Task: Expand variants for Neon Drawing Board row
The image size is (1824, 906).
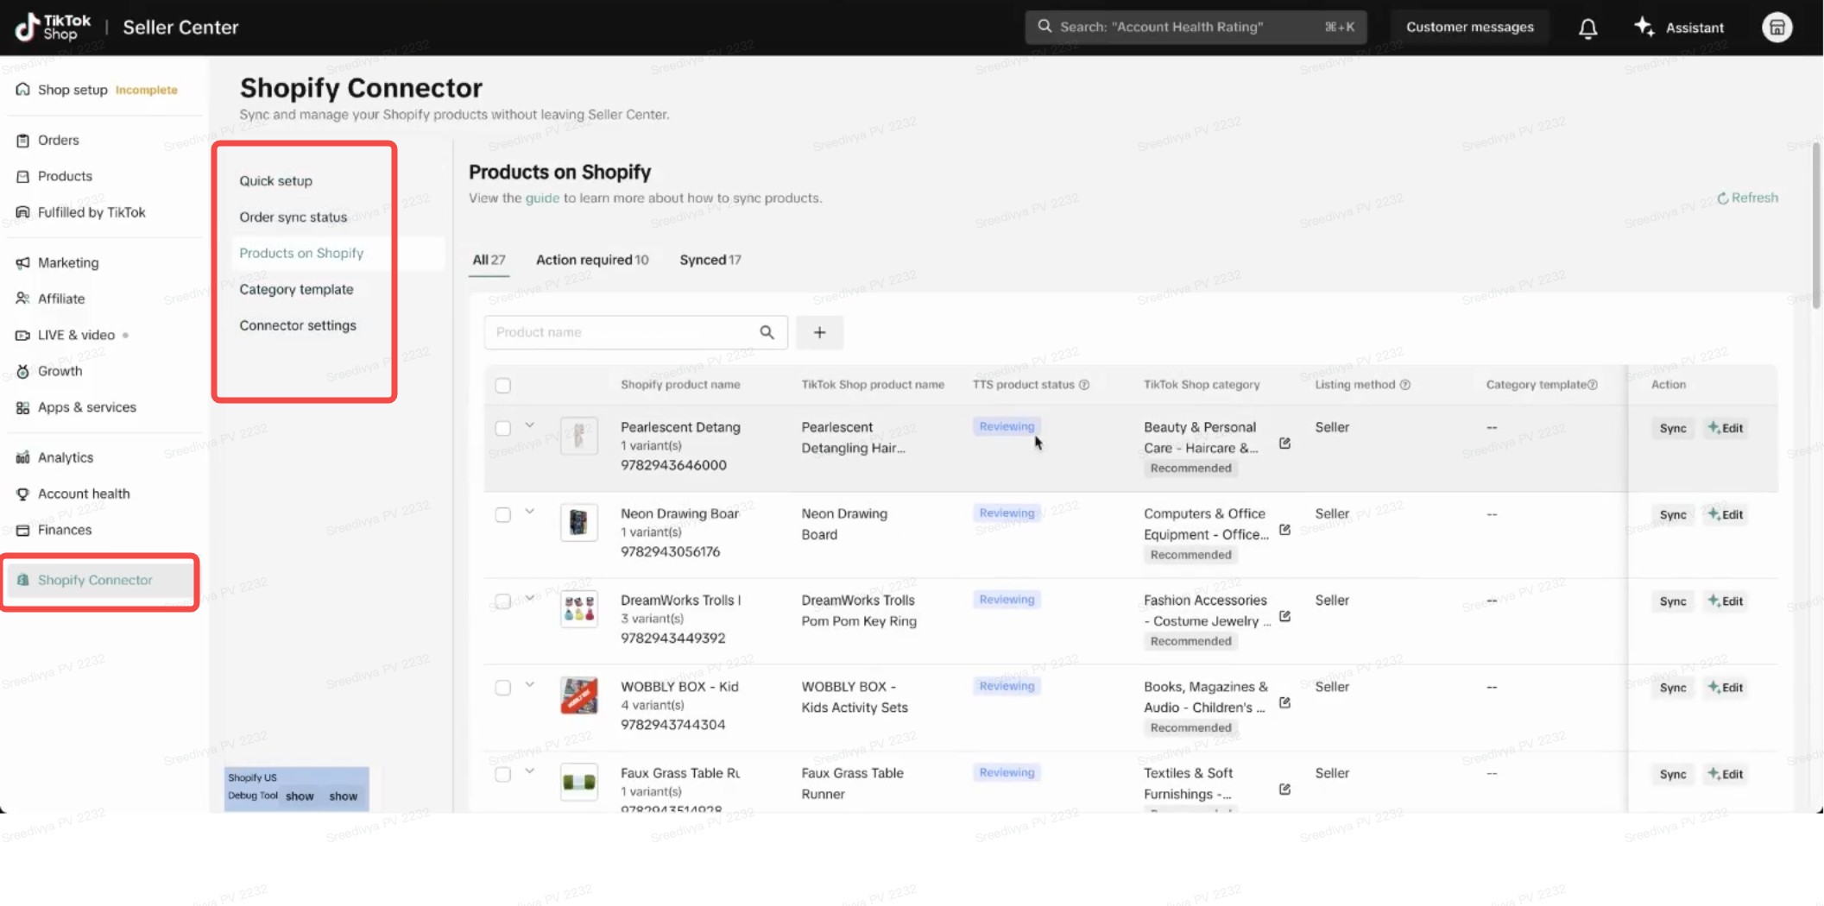Action: click(530, 512)
